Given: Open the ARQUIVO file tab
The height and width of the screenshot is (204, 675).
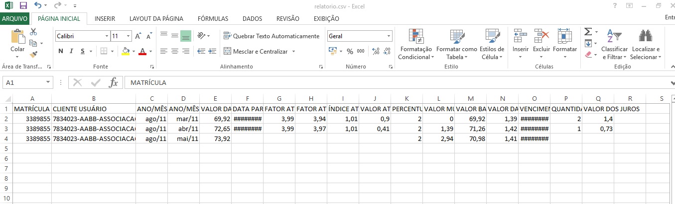Looking at the screenshot, I should point(15,18).
